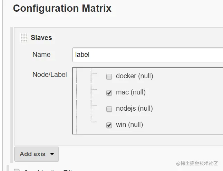
Task: Click the Node/Label field label
Action: pyautogui.click(x=50, y=74)
